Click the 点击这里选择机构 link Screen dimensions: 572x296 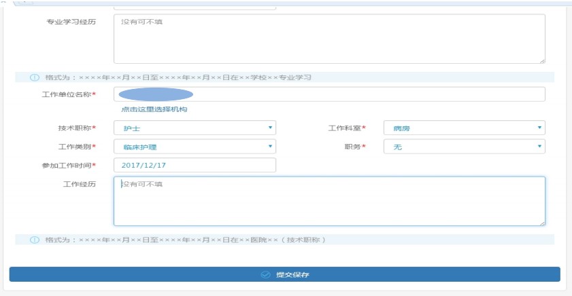pyautogui.click(x=154, y=109)
